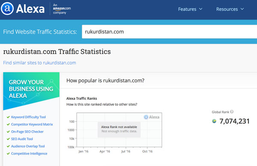This screenshot has height=166, width=257.
Task: Click the Alexa Rank not available chart message
Action: [x=119, y=129]
